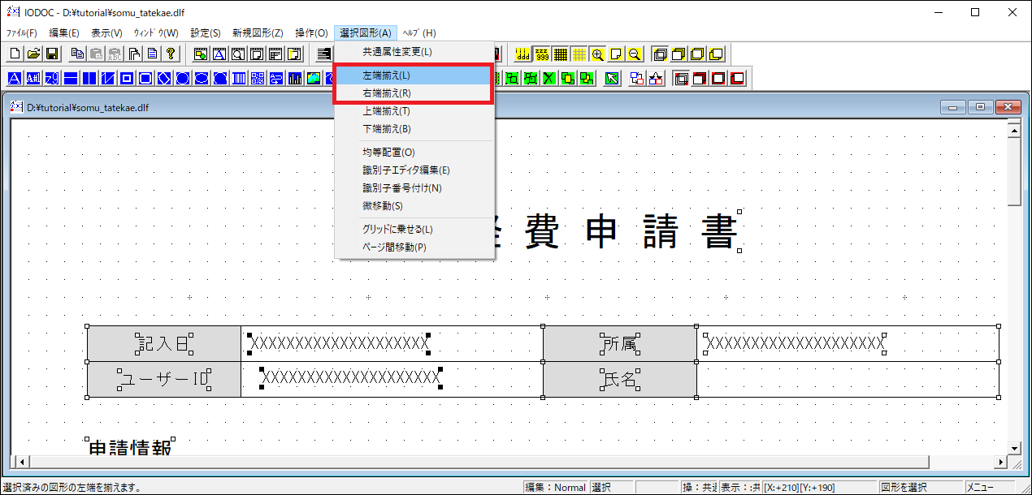Create a new document with the blank page icon

point(15,54)
